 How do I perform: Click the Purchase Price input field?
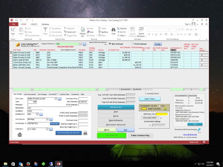(x=83, y=99)
